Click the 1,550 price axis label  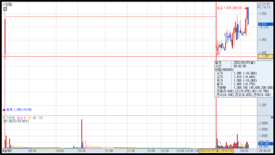coord(263,14)
